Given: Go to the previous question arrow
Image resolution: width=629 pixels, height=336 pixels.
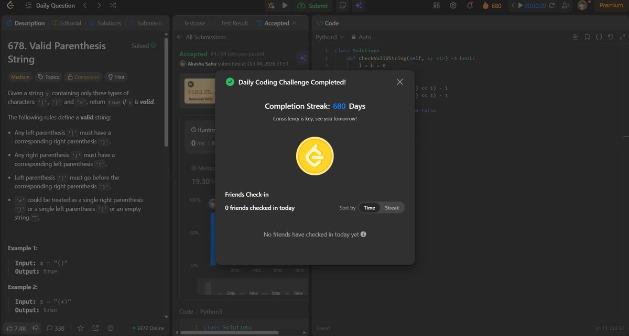Looking at the screenshot, I should [x=85, y=6].
